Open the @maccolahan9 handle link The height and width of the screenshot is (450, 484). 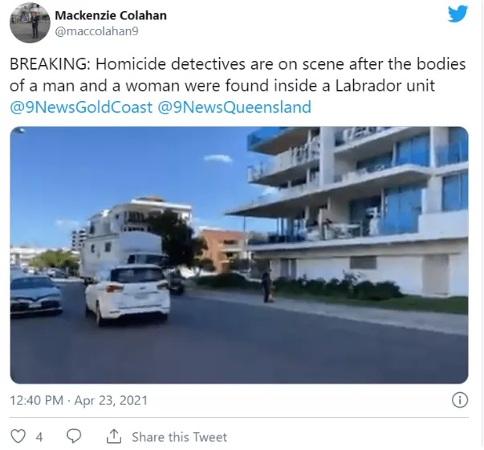pos(96,31)
